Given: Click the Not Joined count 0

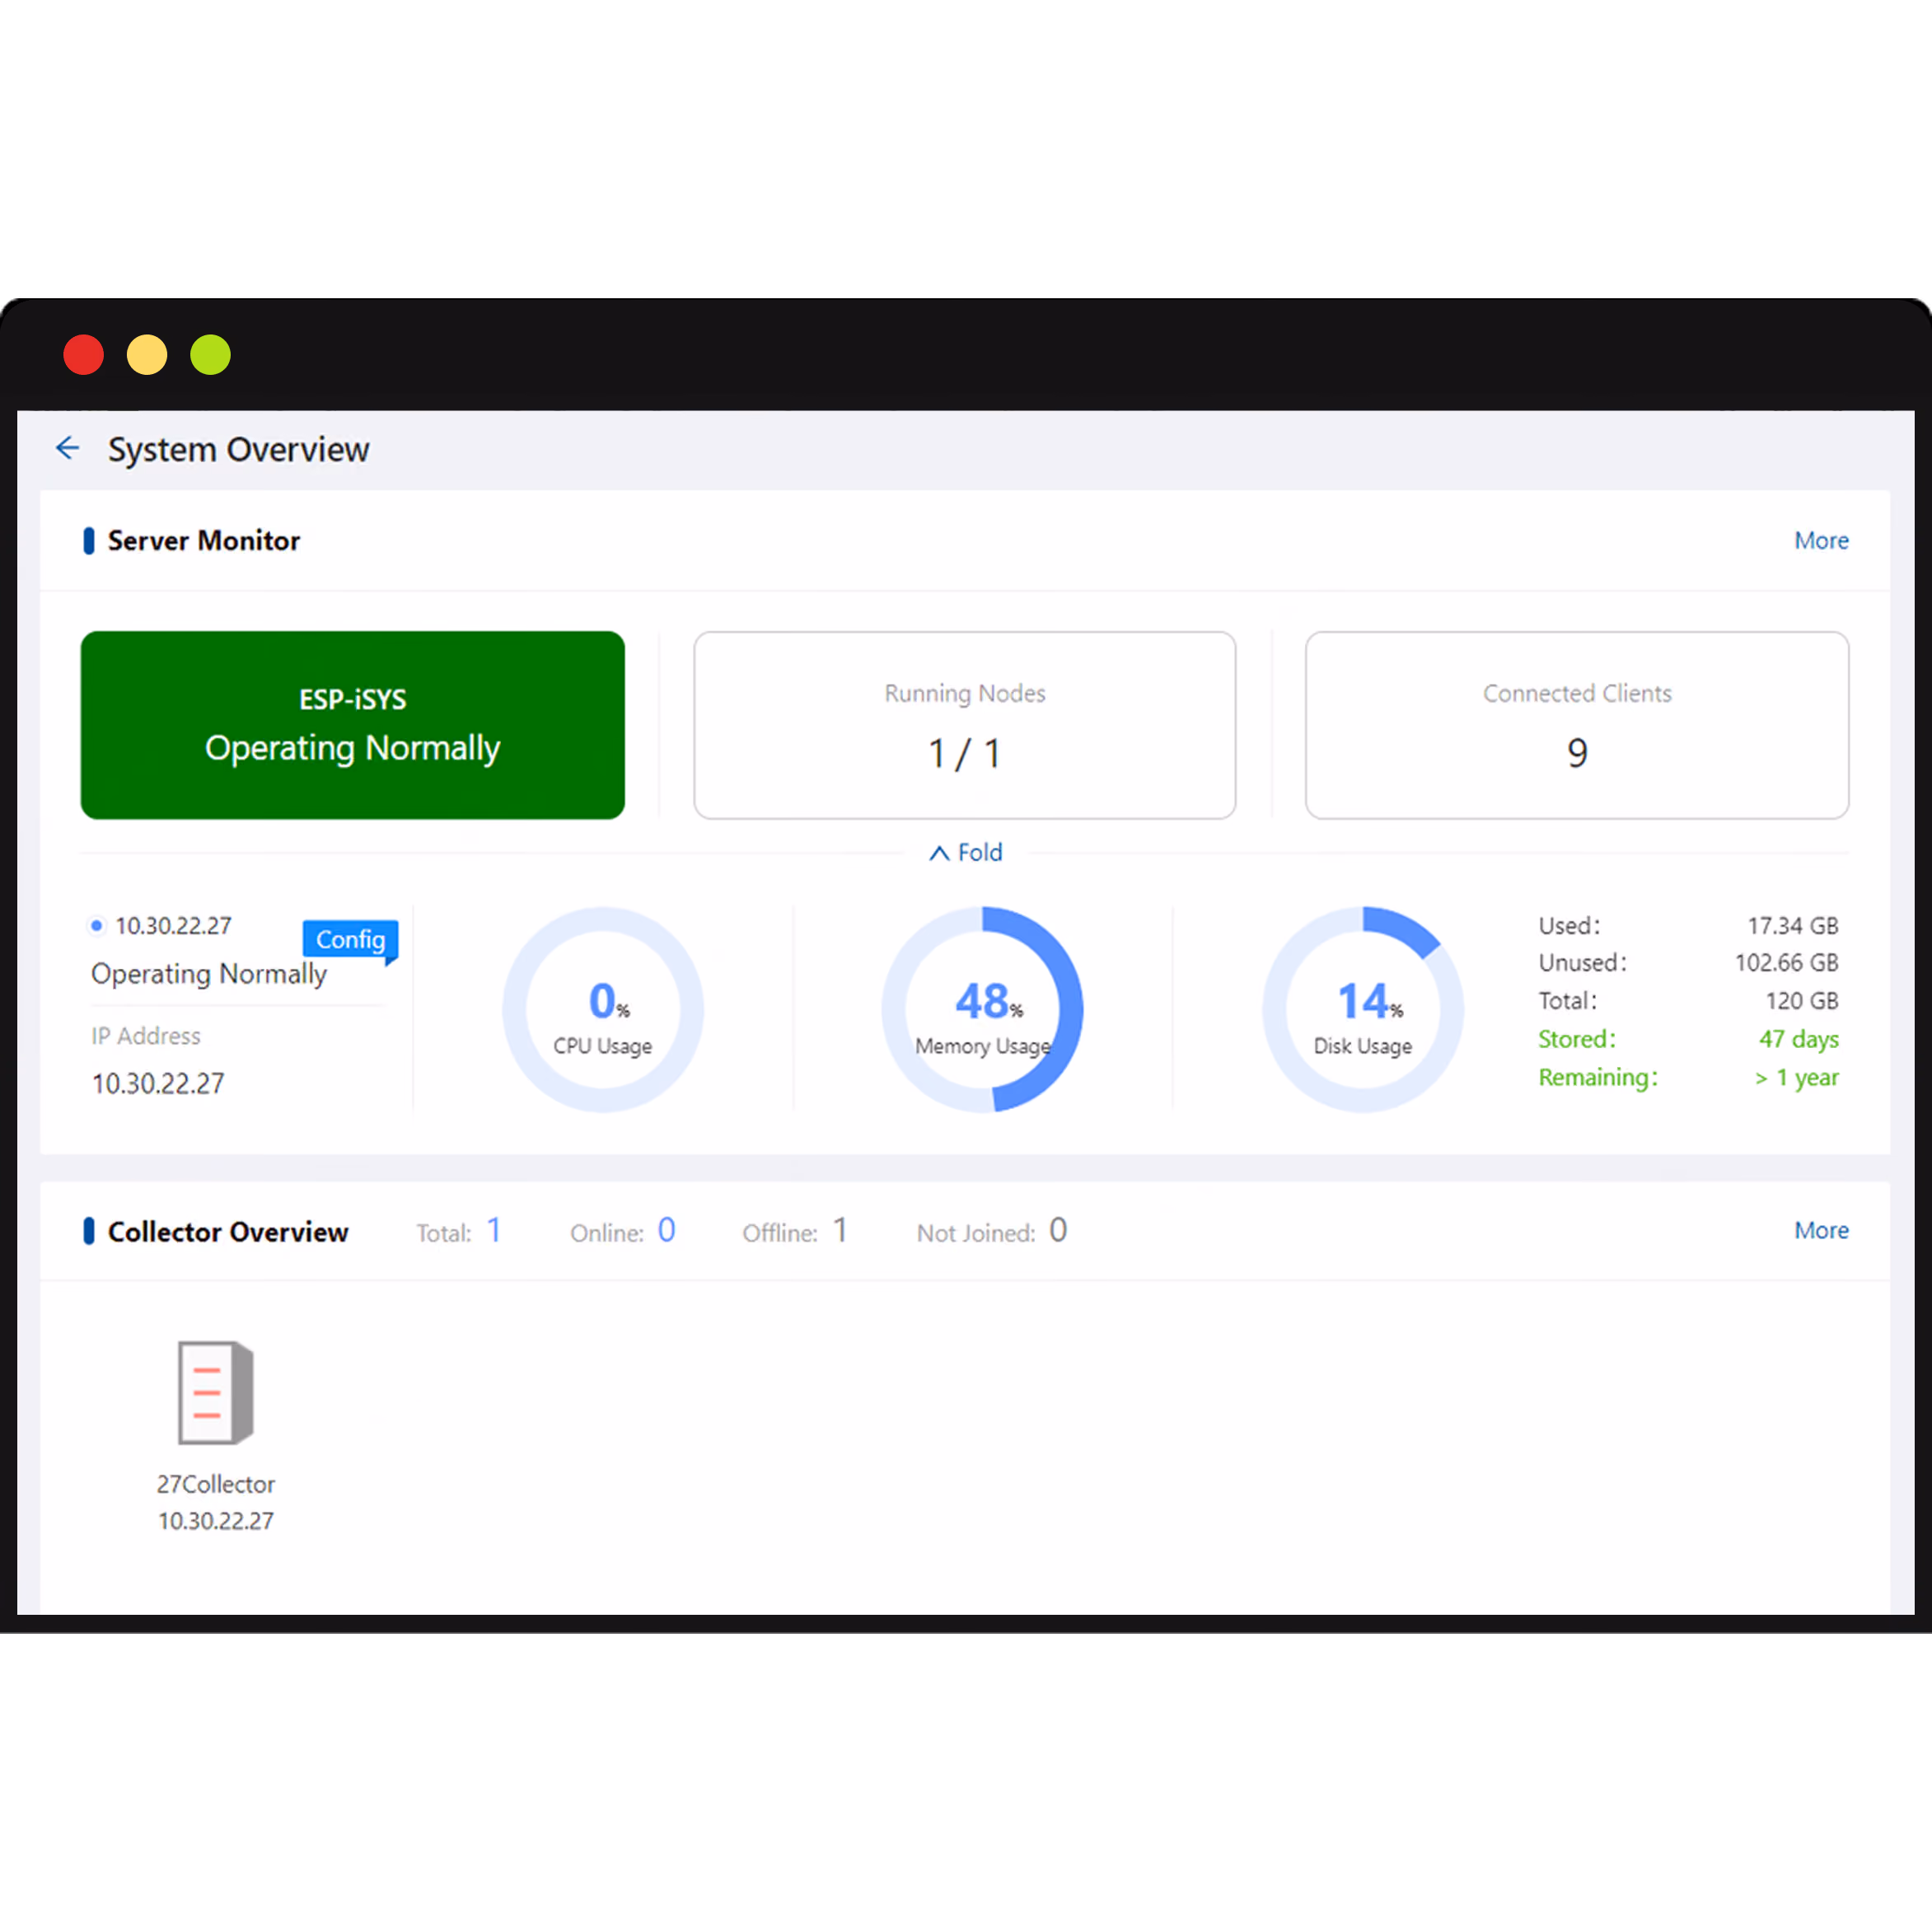Looking at the screenshot, I should pyautogui.click(x=1058, y=1230).
